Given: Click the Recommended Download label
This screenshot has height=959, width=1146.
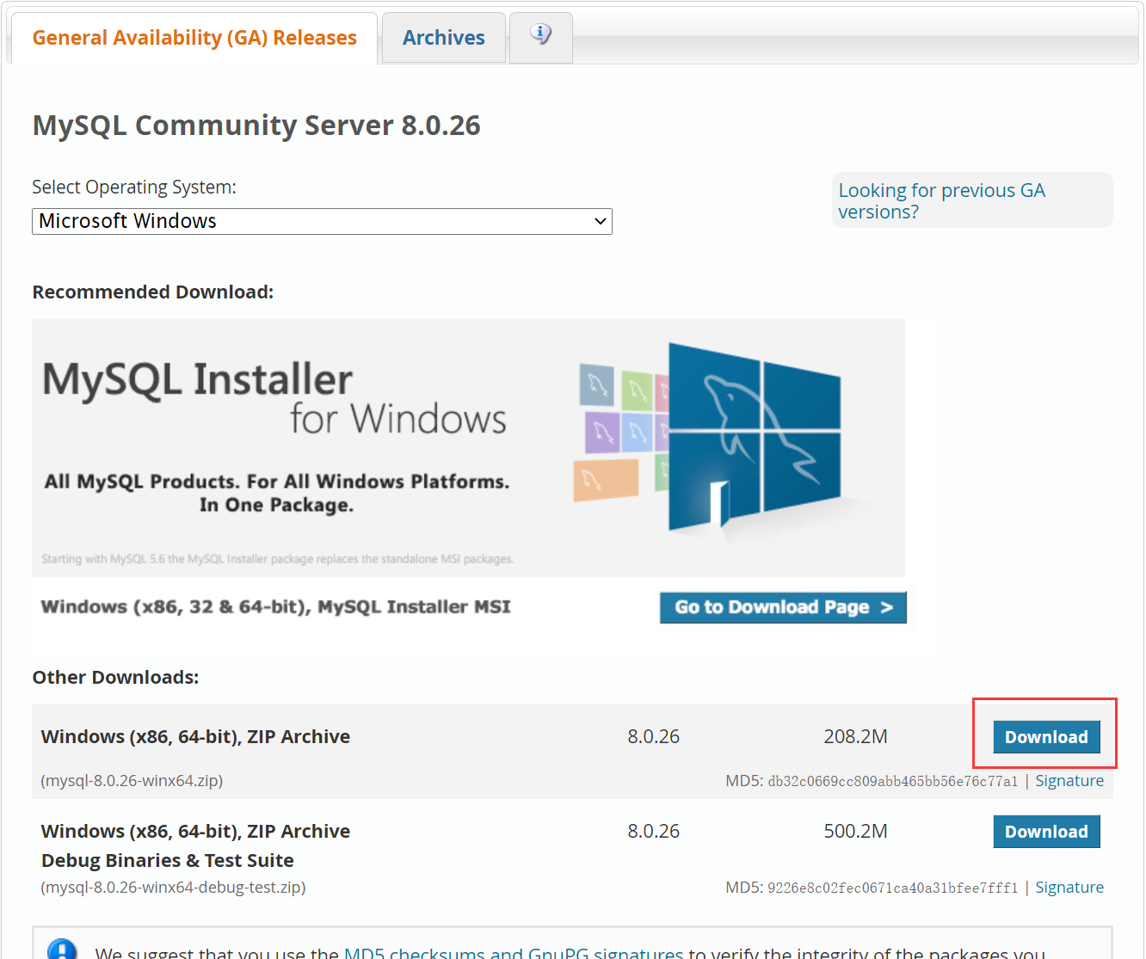Looking at the screenshot, I should coord(153,292).
